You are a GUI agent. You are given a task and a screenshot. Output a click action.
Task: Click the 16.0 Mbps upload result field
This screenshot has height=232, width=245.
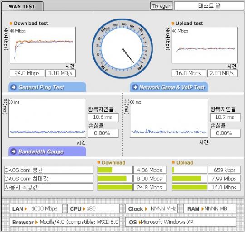click(189, 73)
